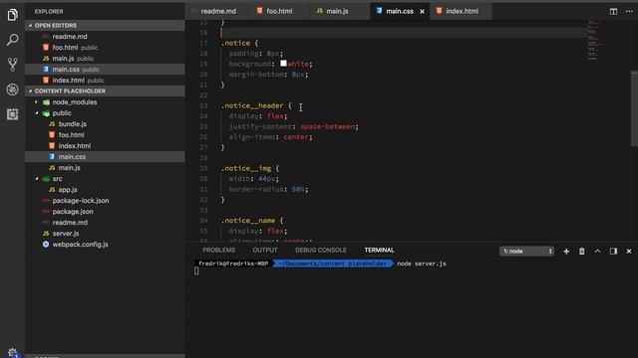Open the Search view in the activity bar
Image resolution: width=638 pixels, height=358 pixels.
12,40
